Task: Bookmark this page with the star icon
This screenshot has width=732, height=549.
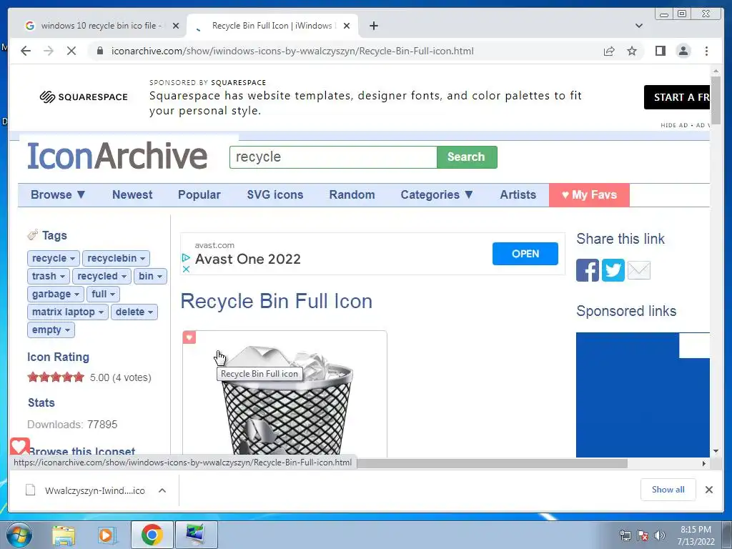Action: click(632, 51)
